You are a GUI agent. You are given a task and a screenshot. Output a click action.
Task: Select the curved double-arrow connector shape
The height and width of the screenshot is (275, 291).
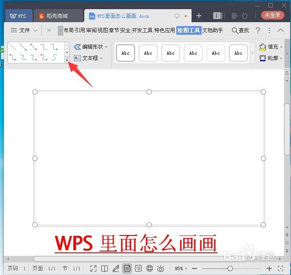44,57
